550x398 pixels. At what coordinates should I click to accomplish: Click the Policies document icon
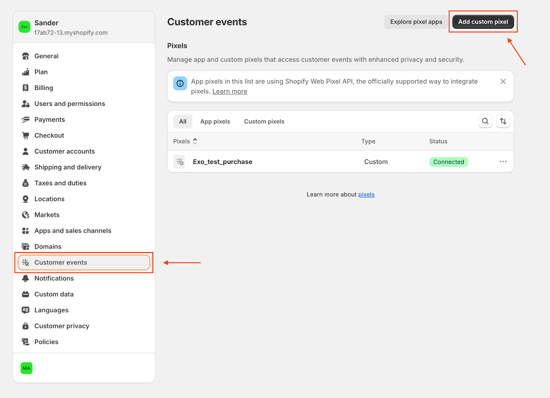click(x=25, y=342)
